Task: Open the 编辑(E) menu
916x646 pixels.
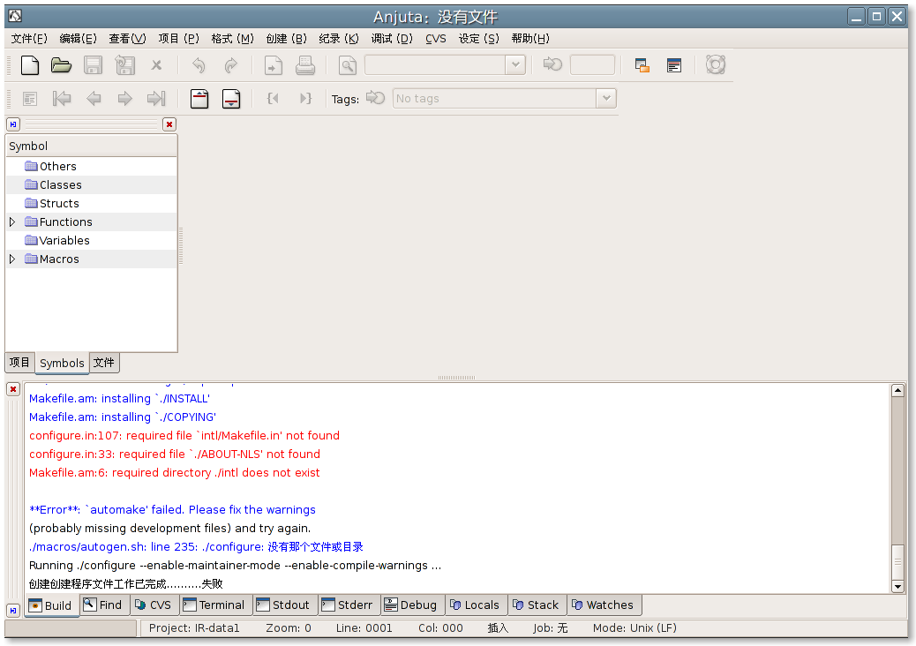Action: click(79, 39)
